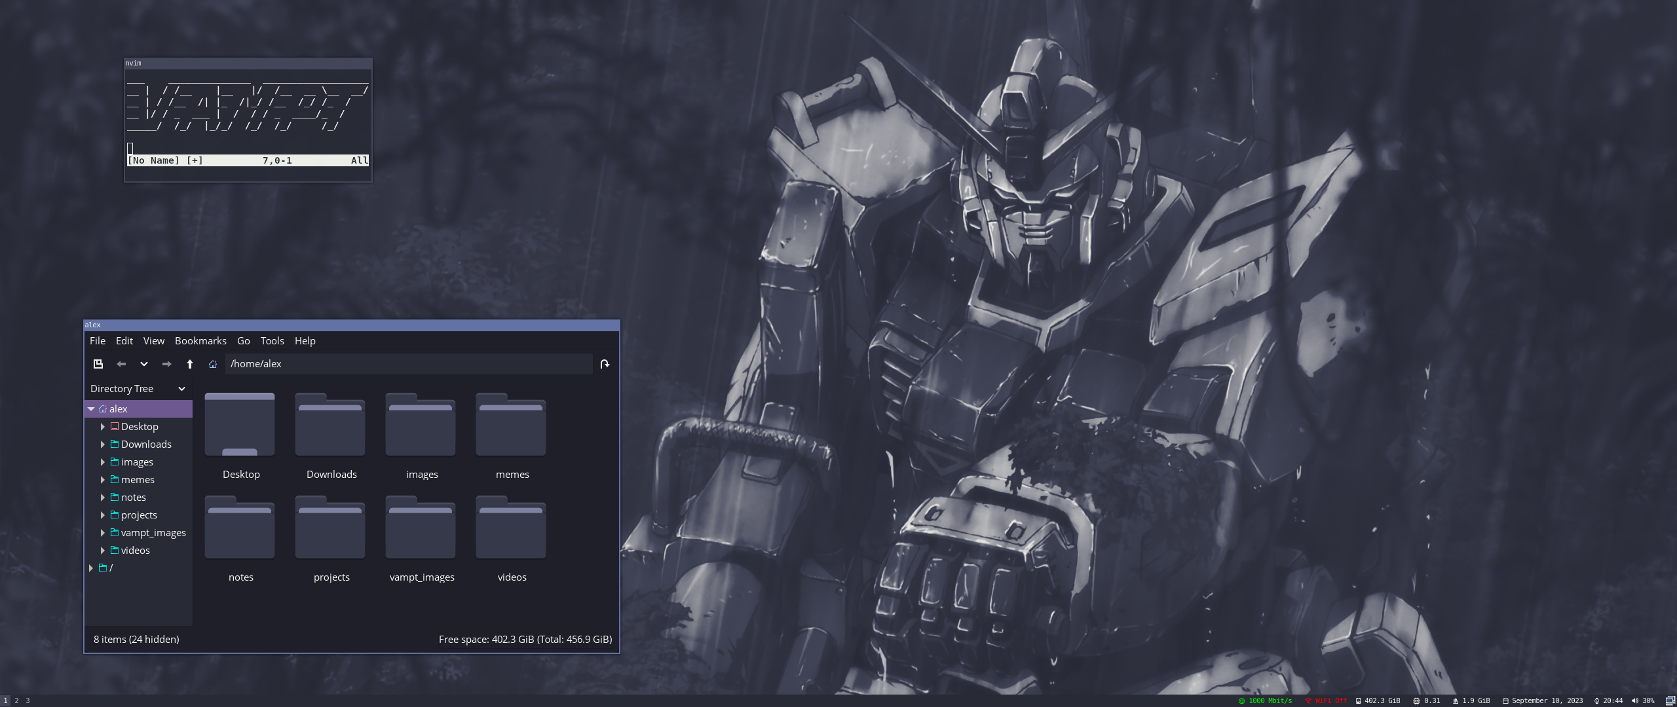
Task: Switch to workspace 3 in the bar
Action: 28,700
